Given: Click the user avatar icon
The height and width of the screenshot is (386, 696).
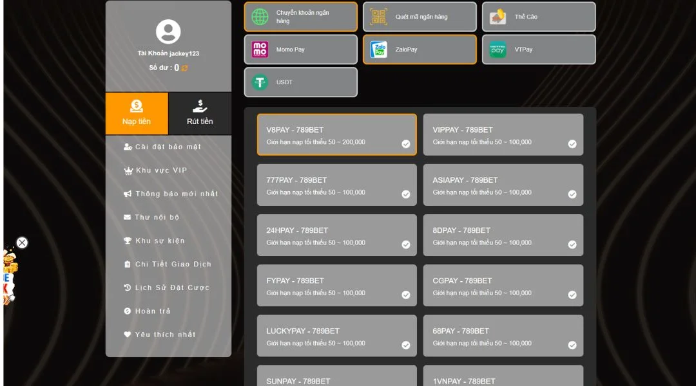Looking at the screenshot, I should 168,32.
